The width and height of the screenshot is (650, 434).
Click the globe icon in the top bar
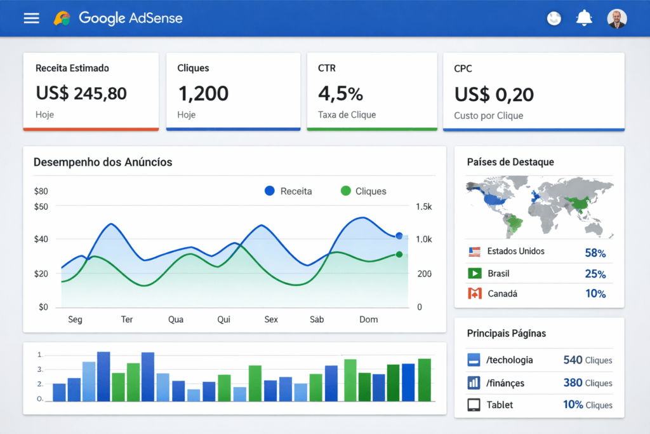tap(554, 18)
